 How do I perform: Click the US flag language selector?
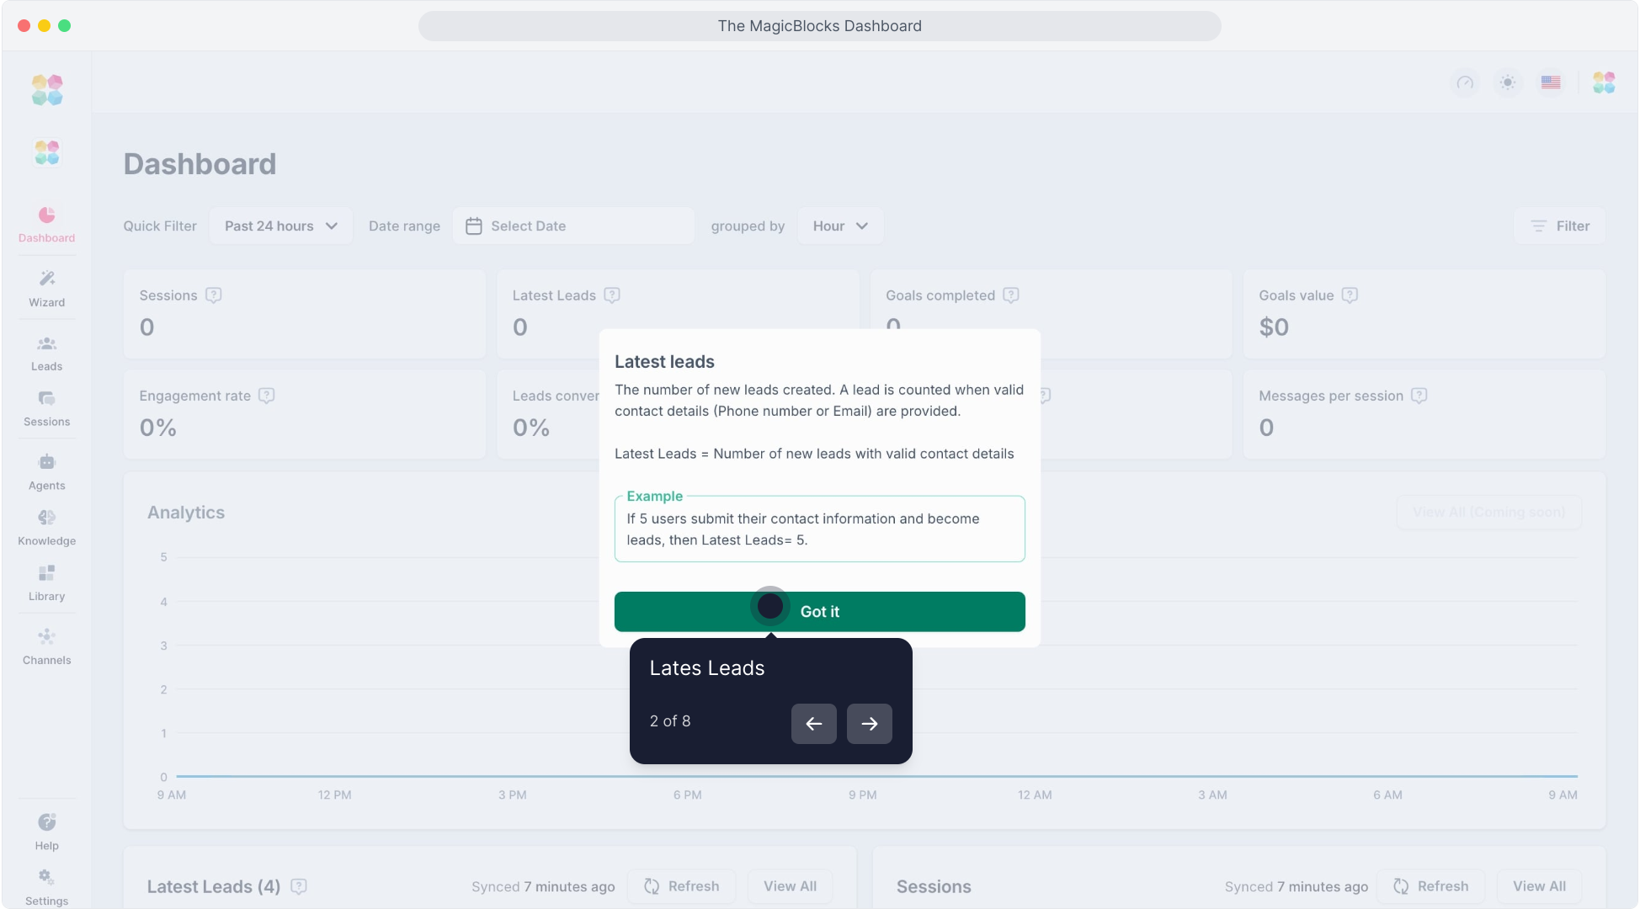point(1551,82)
